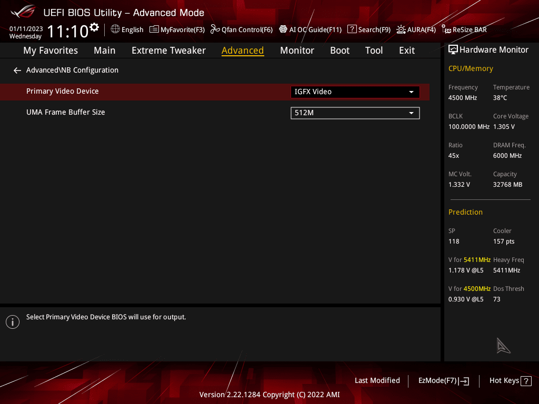The height and width of the screenshot is (404, 539).
Task: Click the EzMode exit arrow icon
Action: pyautogui.click(x=464, y=381)
